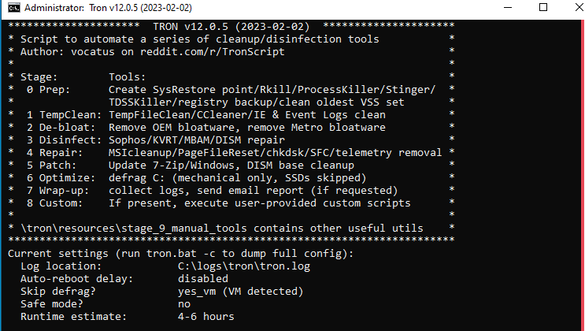The image size is (585, 331).
Task: Minimize the Tron console window
Action: click(x=508, y=7)
